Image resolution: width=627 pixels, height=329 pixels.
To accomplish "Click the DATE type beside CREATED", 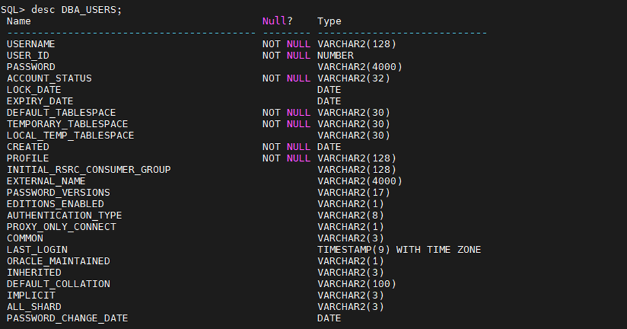I will tap(329, 147).
